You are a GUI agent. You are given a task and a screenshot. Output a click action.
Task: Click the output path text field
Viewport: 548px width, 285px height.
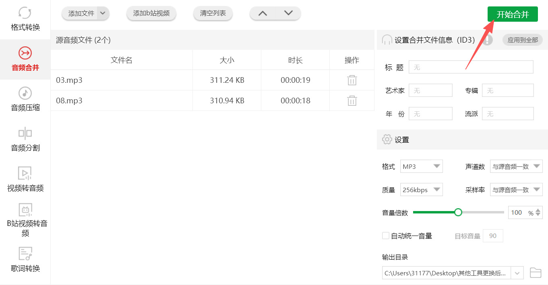pyautogui.click(x=447, y=273)
